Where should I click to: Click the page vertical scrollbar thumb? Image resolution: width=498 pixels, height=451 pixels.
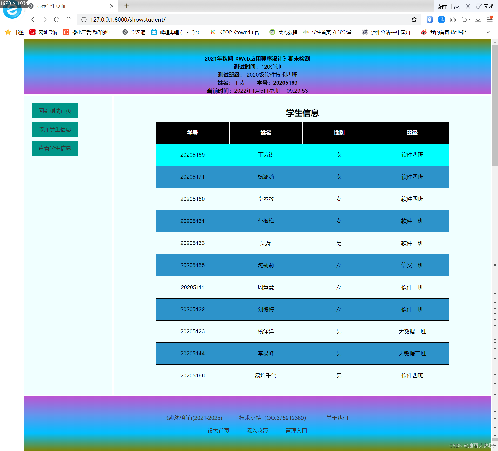pyautogui.click(x=495, y=105)
